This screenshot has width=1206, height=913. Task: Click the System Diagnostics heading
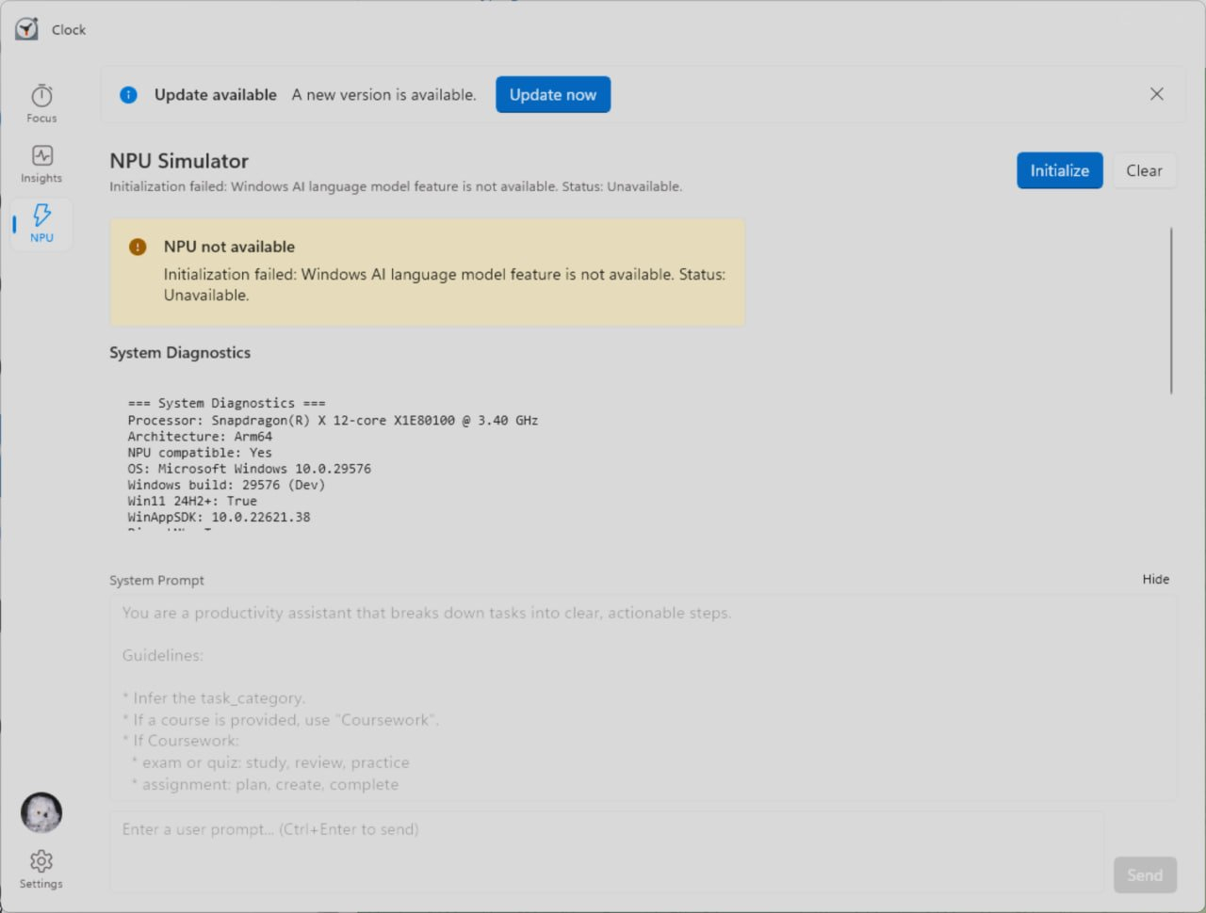click(180, 353)
